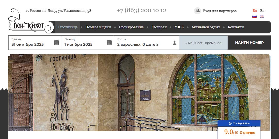Screen dimensions: 279x139
Task: Click the TL: Reputation badge icon
Action: (x=230, y=124)
